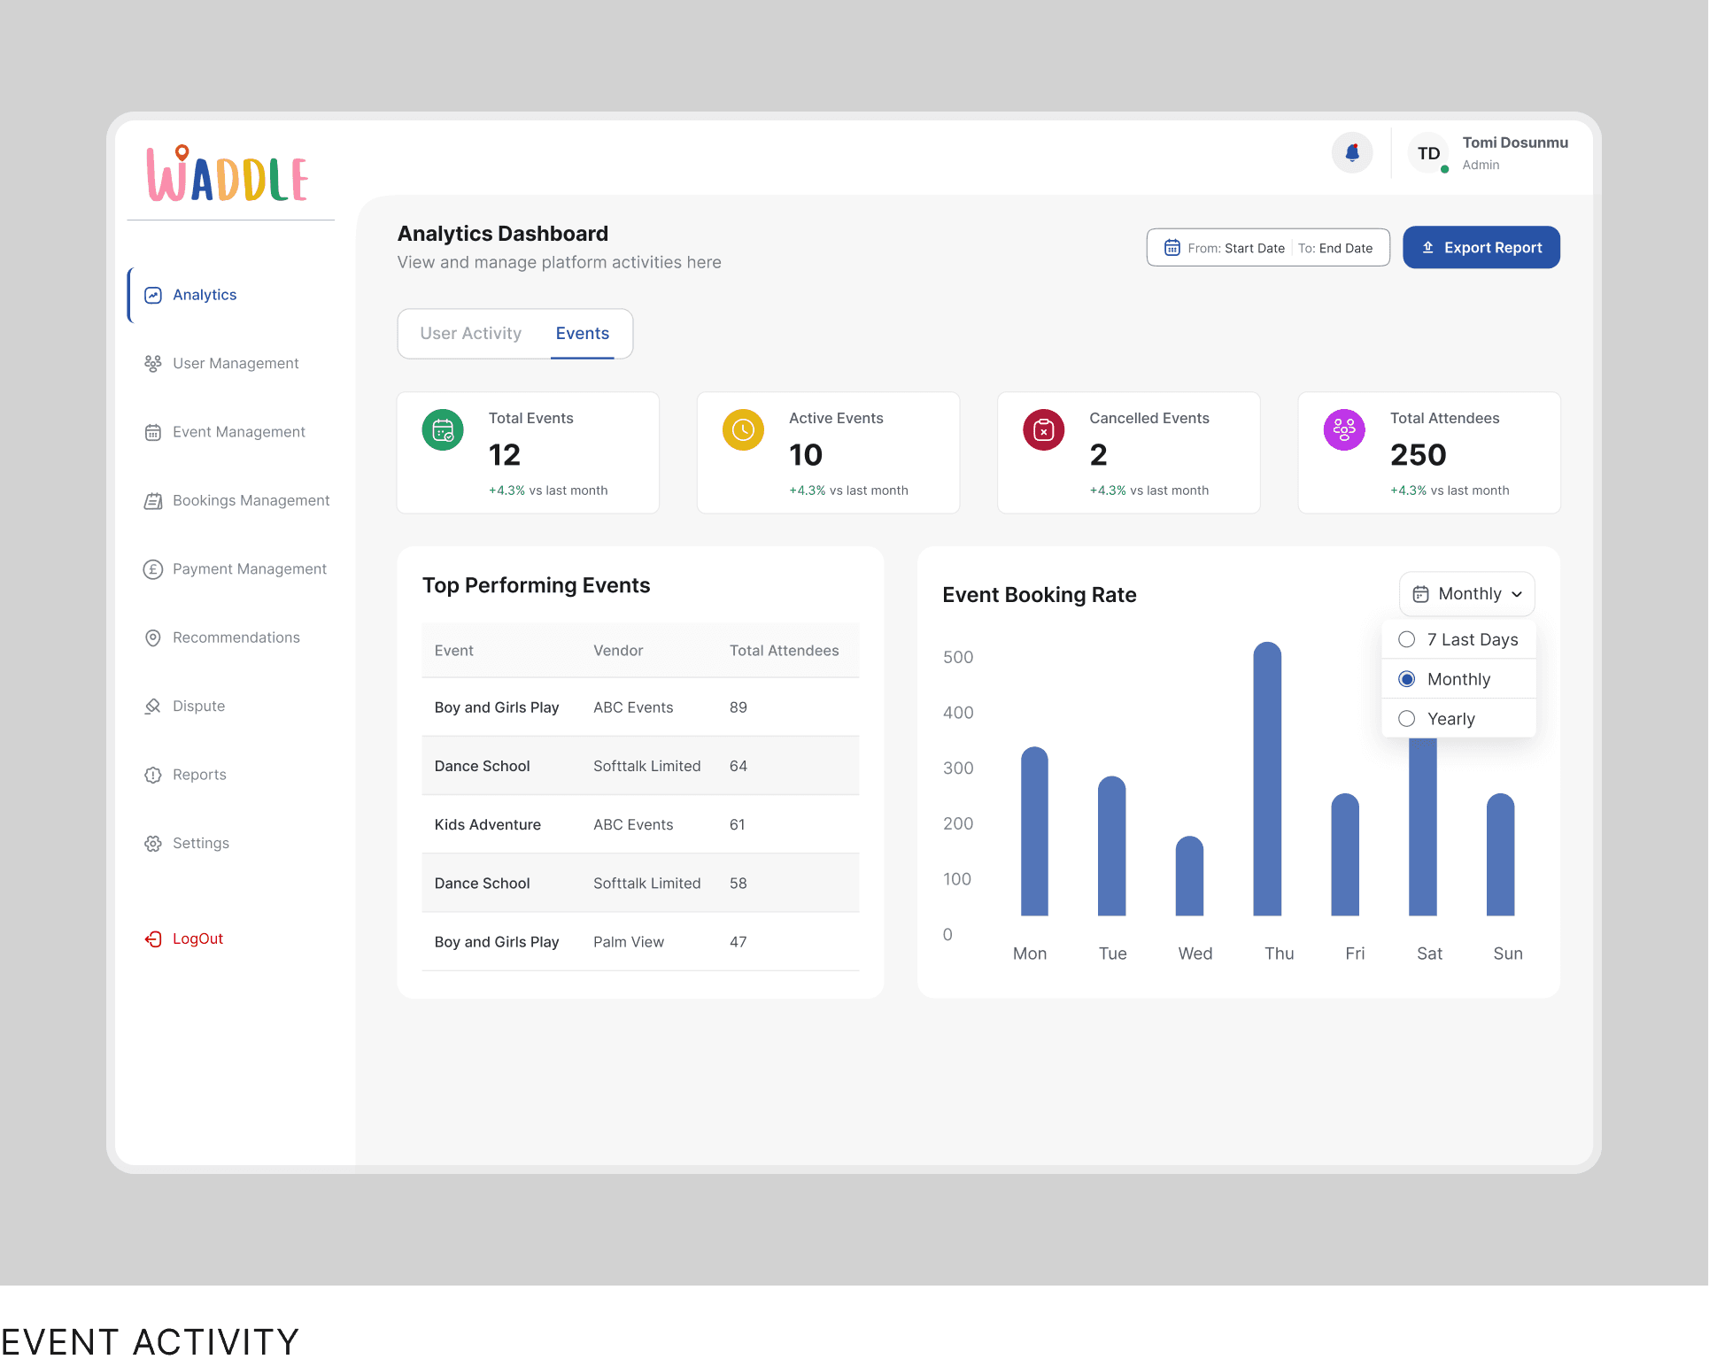Click the User Management people icon
The image size is (1709, 1367).
tap(153, 363)
